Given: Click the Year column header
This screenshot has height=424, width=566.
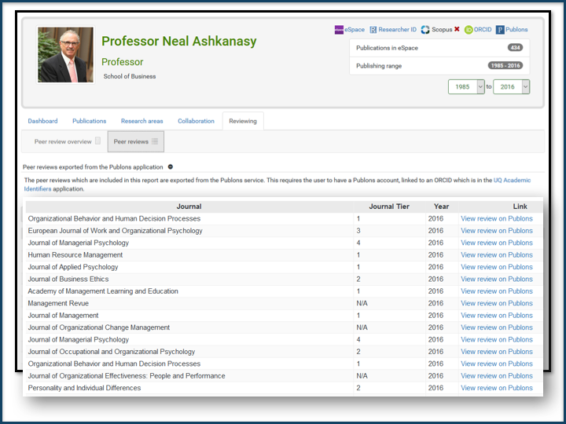Looking at the screenshot, I should pos(442,207).
